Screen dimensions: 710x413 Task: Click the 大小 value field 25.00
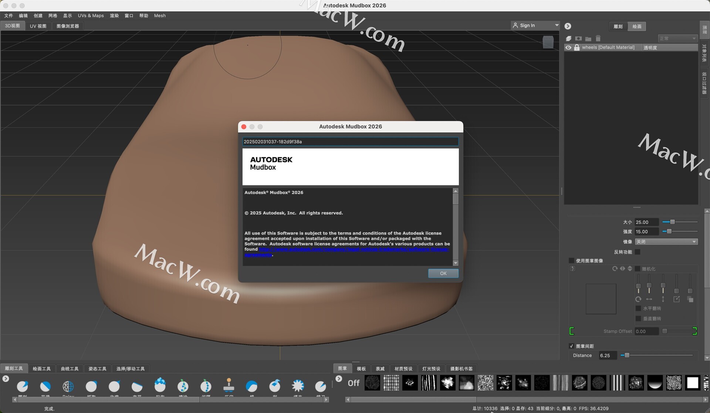click(x=647, y=222)
